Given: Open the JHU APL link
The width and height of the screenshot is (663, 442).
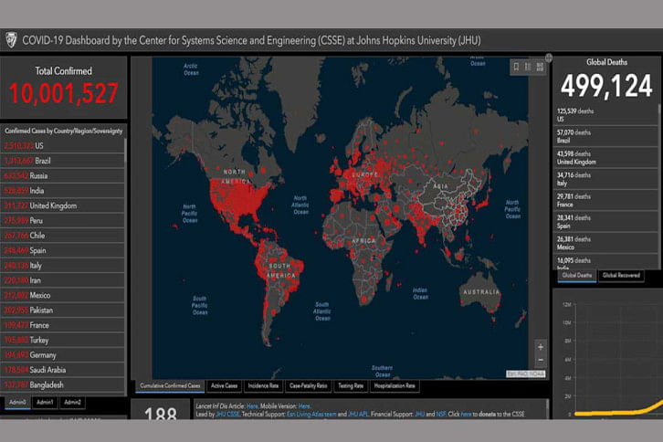Looking at the screenshot, I should coord(358,414).
